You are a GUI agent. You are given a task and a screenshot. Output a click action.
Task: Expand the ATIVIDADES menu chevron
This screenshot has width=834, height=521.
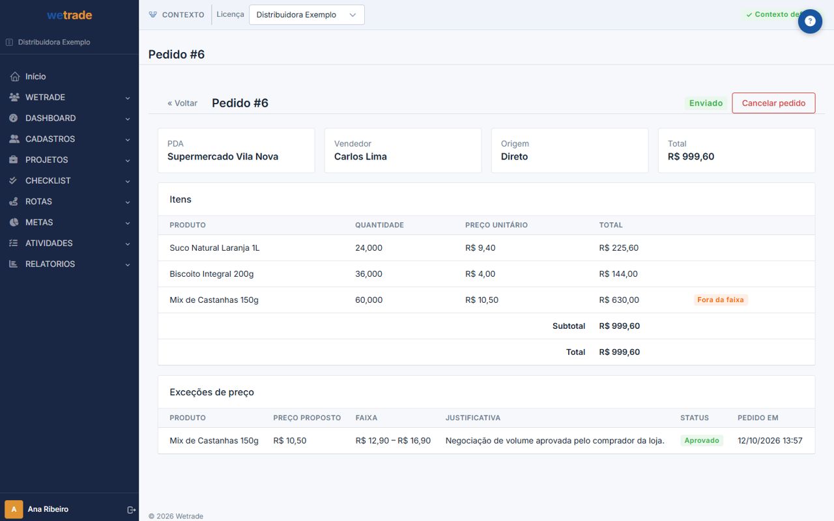point(128,244)
